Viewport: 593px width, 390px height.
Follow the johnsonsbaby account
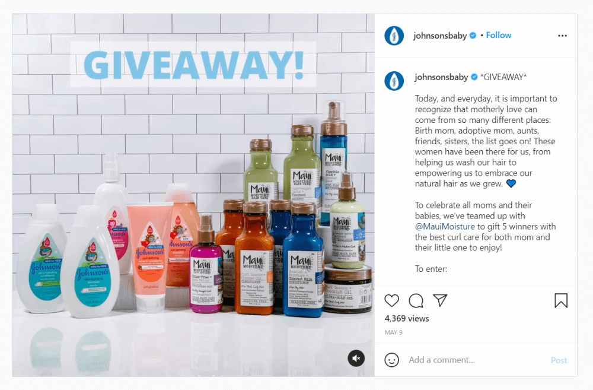499,35
